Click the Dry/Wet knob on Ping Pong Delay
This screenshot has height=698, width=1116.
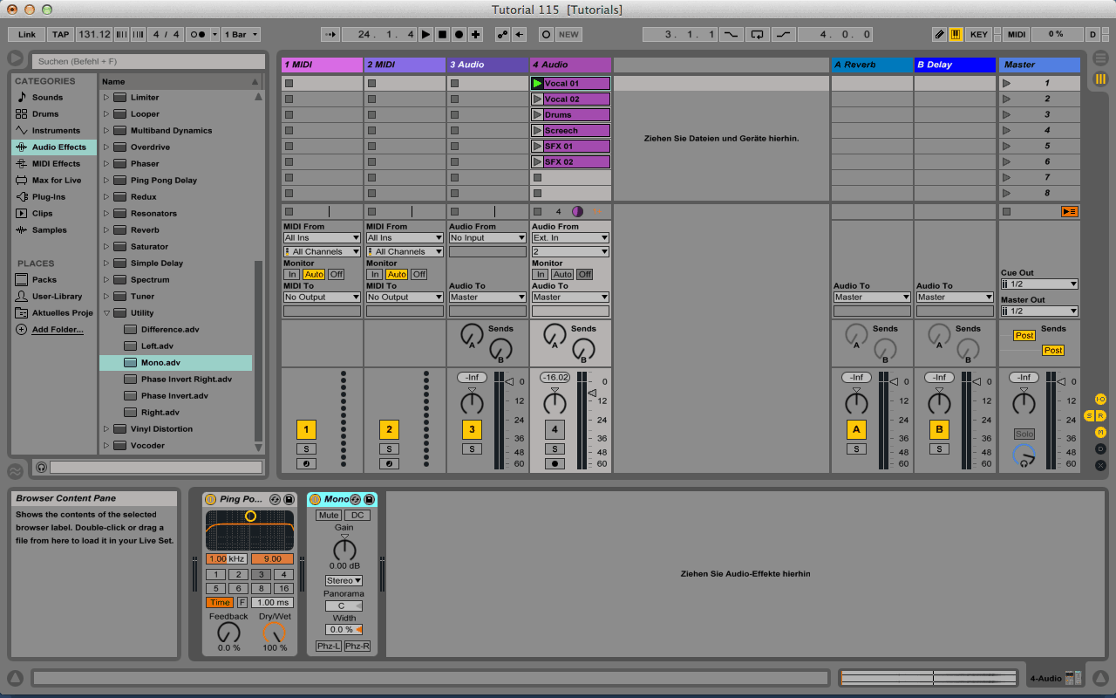pyautogui.click(x=275, y=633)
